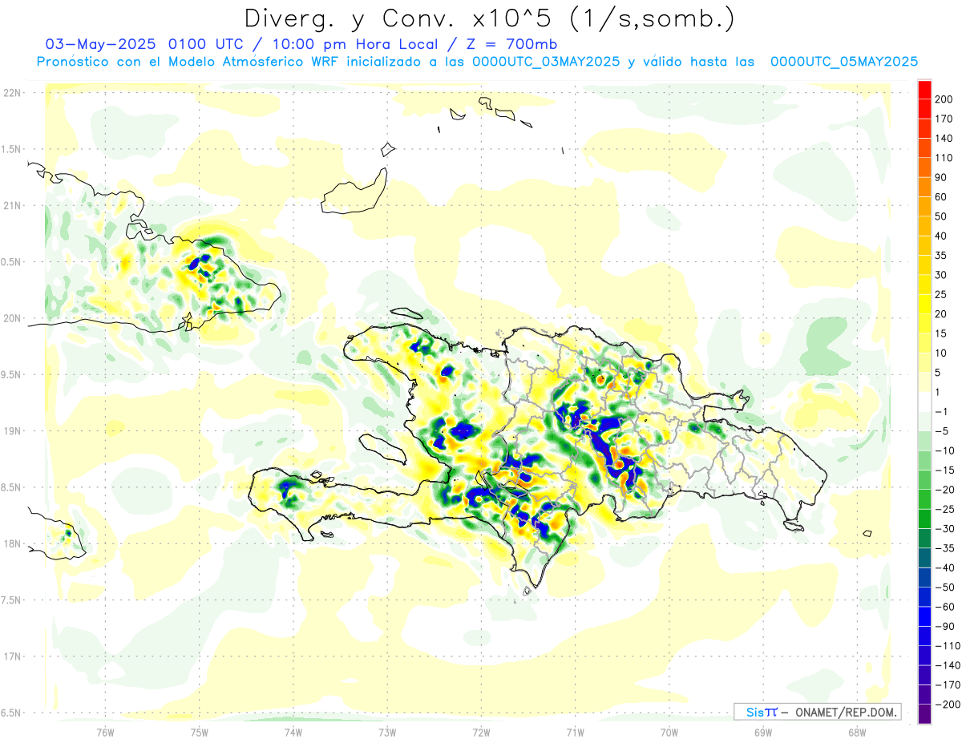The height and width of the screenshot is (743, 962).
Task: Click the positive '40' colorbar label
Action: [x=942, y=236]
